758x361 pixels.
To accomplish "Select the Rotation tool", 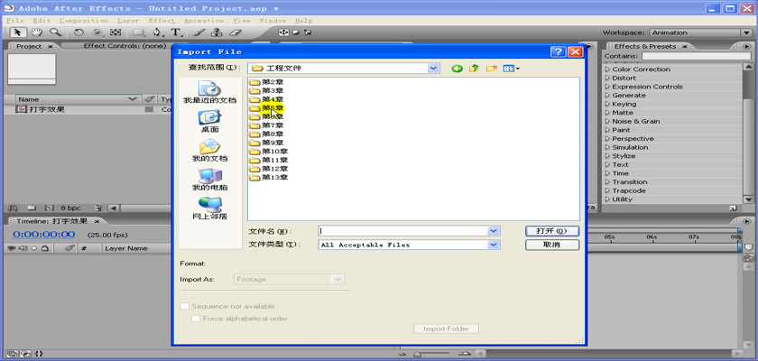I will (79, 32).
